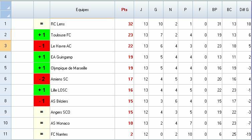
Task: Click the BP column header
Action: pos(215,10)
